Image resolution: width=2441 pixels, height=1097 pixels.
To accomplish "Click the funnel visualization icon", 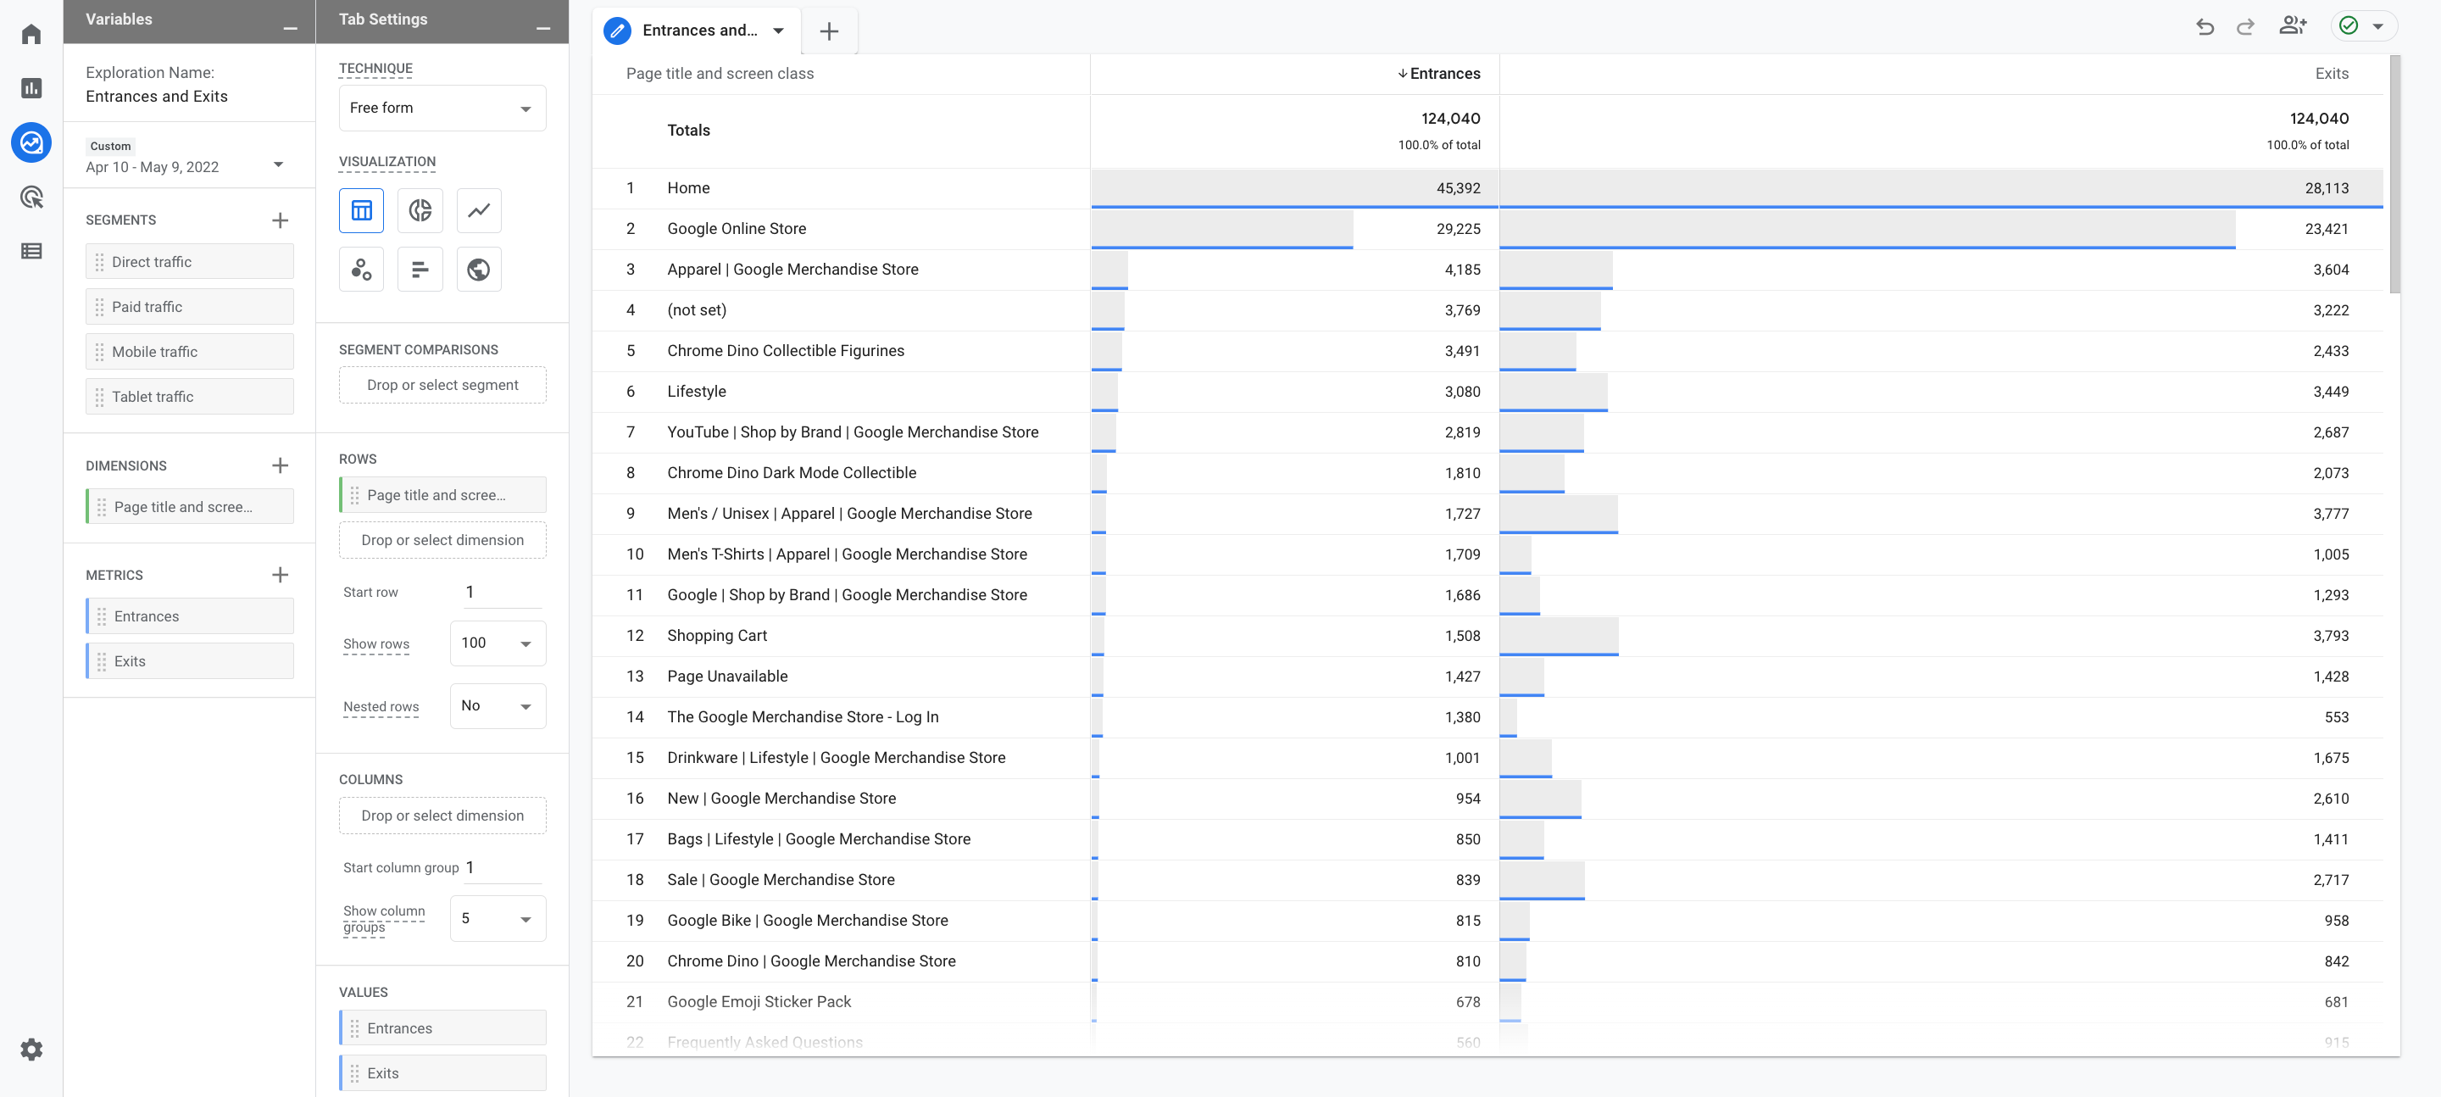I will (417, 270).
